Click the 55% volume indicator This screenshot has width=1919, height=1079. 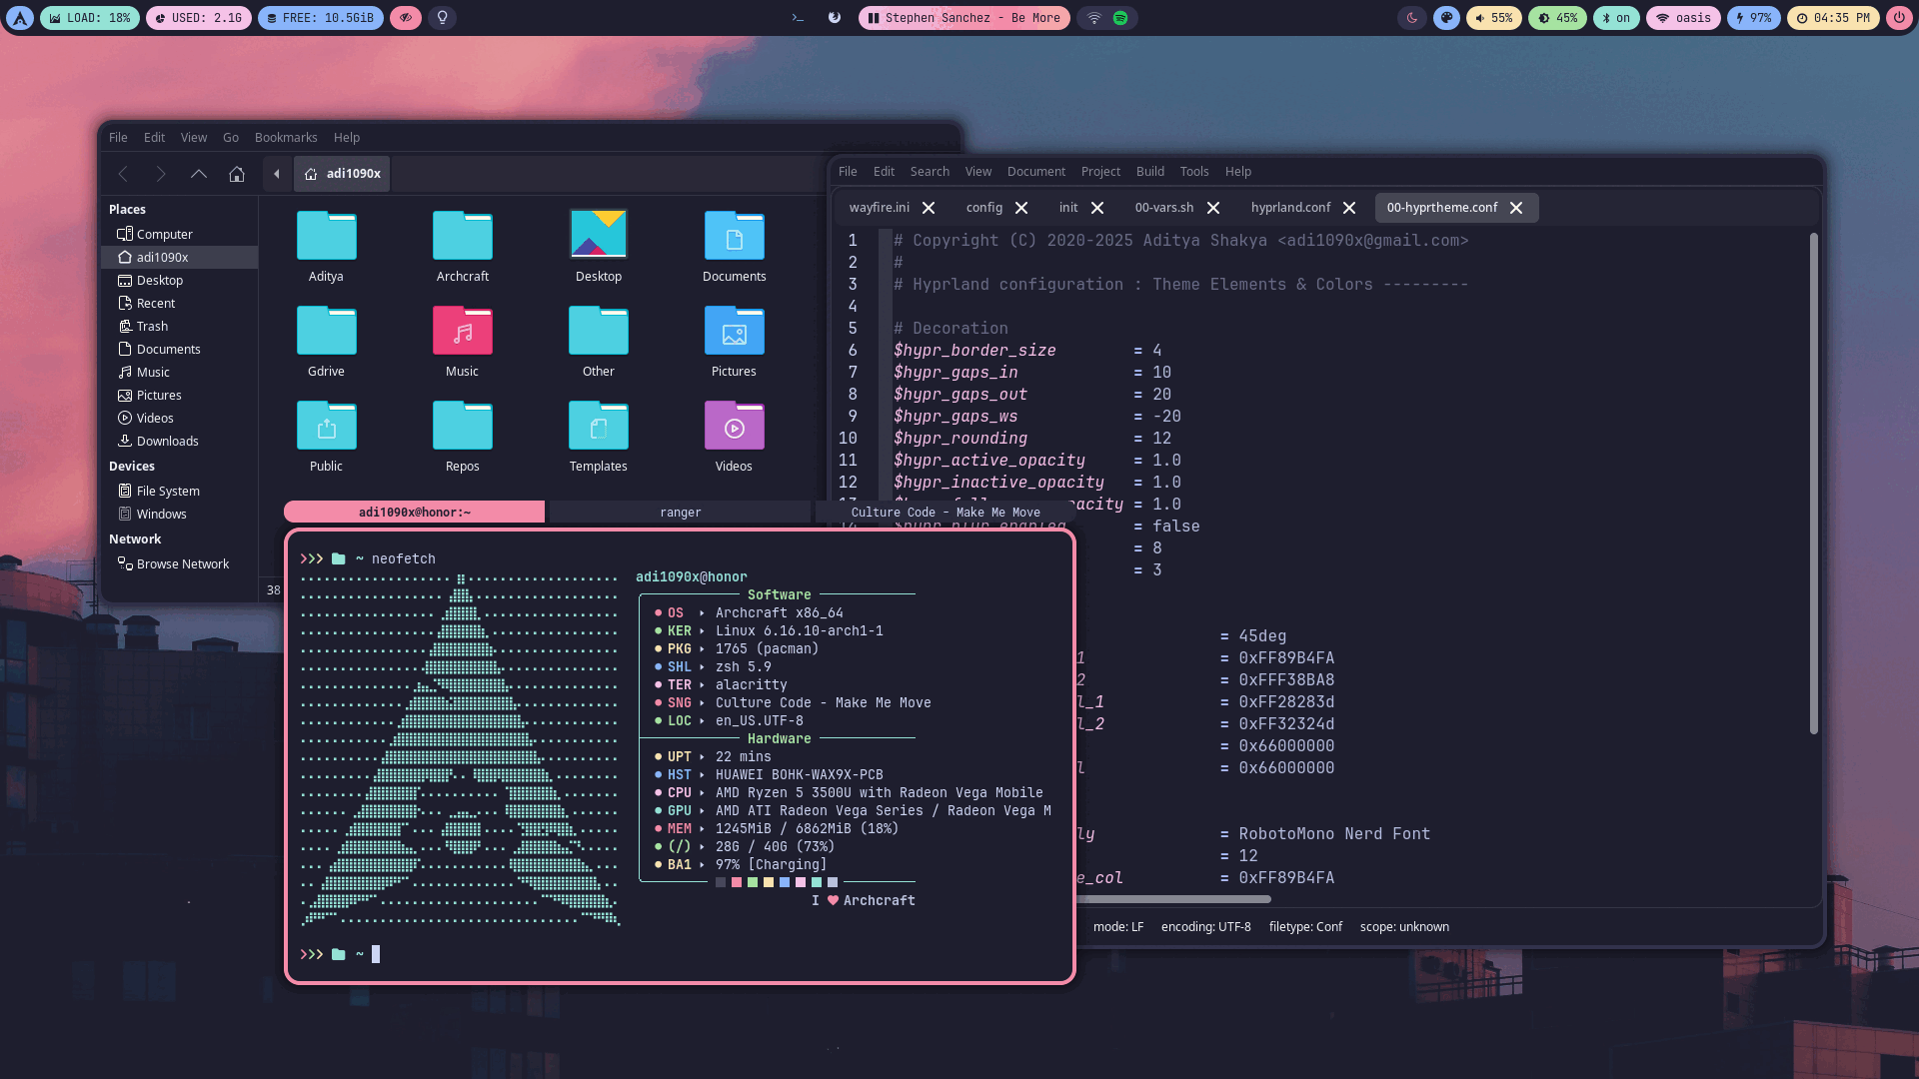[1494, 18]
